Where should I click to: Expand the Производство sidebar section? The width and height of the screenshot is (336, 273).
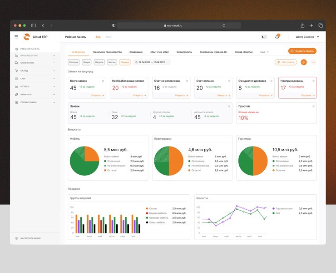(35, 56)
